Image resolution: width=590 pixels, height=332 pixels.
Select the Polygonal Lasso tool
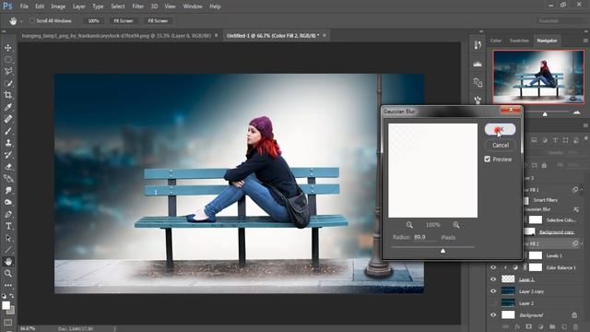(8, 72)
